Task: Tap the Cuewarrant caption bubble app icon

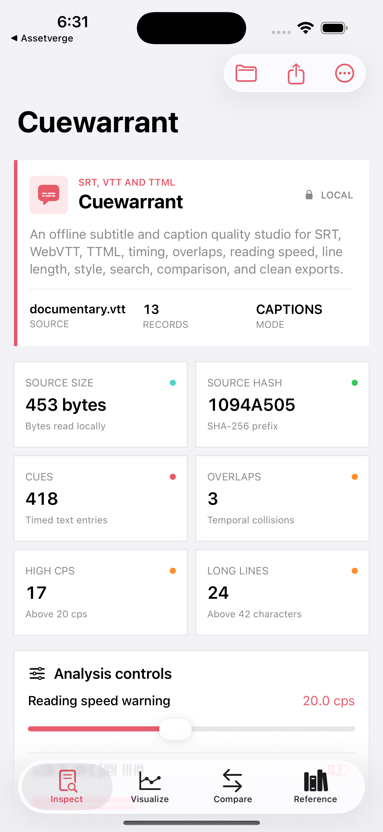Action: click(49, 195)
